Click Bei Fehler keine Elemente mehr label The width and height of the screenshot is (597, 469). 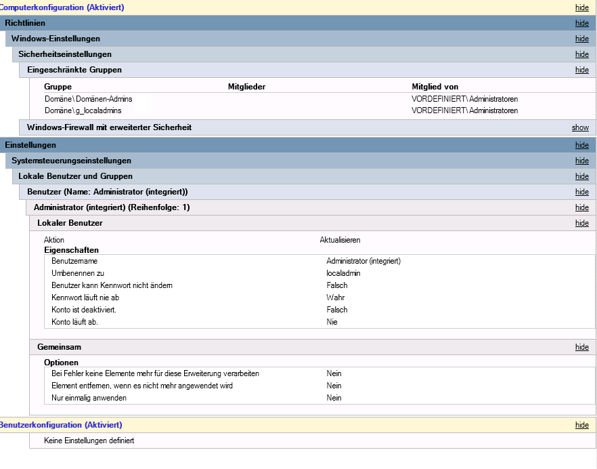pos(156,373)
